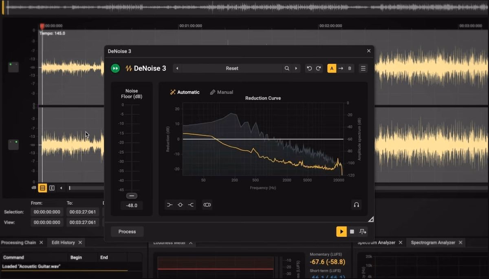This screenshot has width=489, height=279.
Task: Go to the previous DeNoise preset
Action: 177,68
